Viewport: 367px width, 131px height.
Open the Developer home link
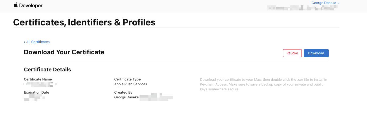click(31, 6)
